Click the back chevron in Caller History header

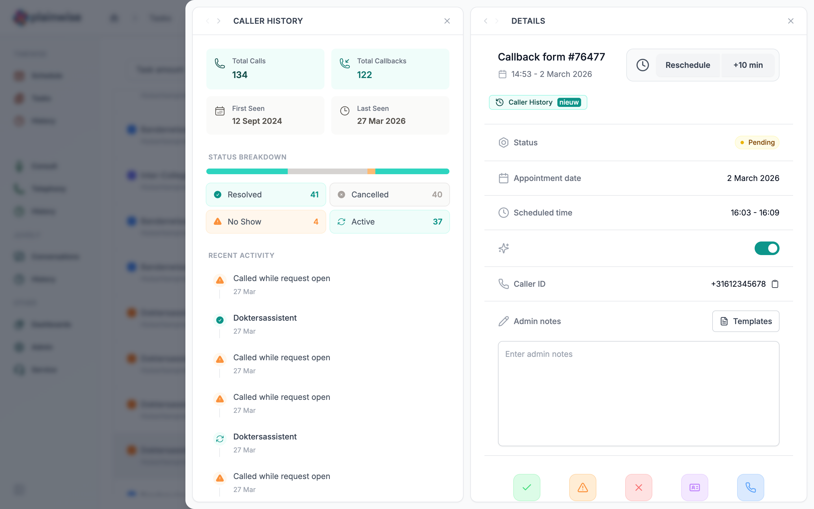[x=207, y=21]
